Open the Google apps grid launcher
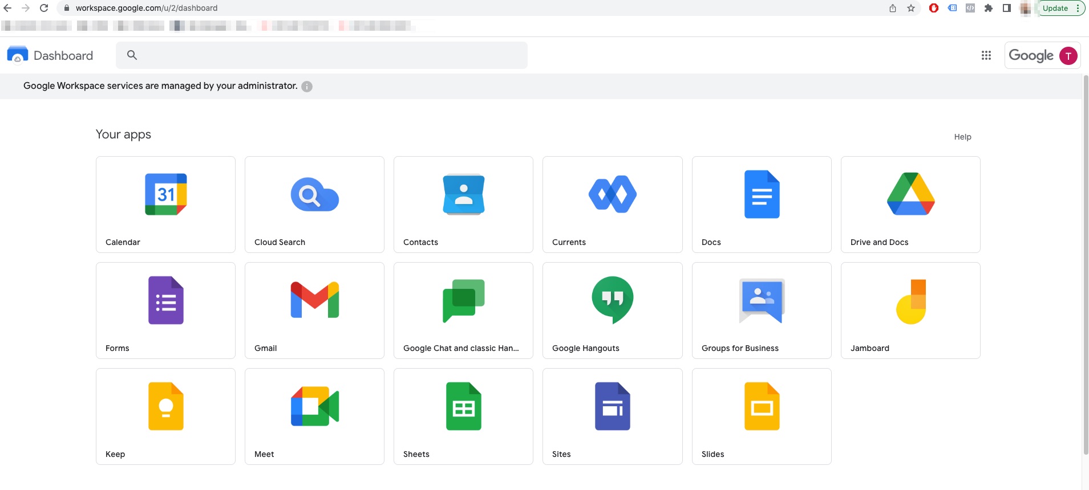The image size is (1089, 490). 986,55
